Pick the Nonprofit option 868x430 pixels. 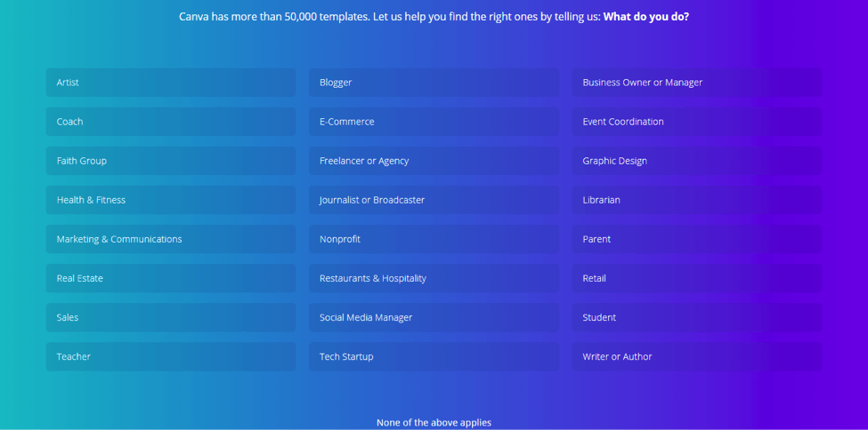coord(434,239)
